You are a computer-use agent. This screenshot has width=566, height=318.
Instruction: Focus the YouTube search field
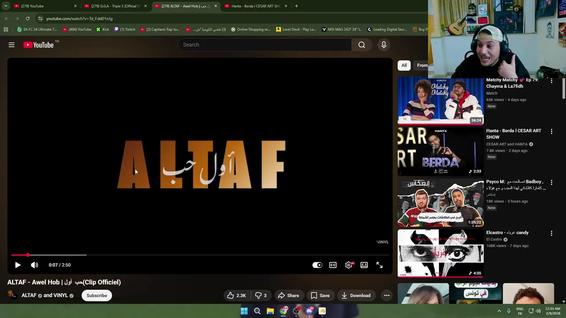click(264, 45)
